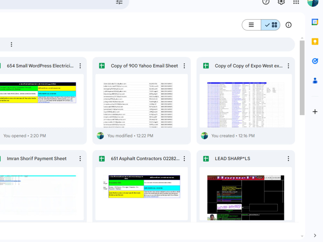
Task: Click Sheets icon on Copy of 900 Yahoo Email Sheet
Action: click(x=102, y=66)
